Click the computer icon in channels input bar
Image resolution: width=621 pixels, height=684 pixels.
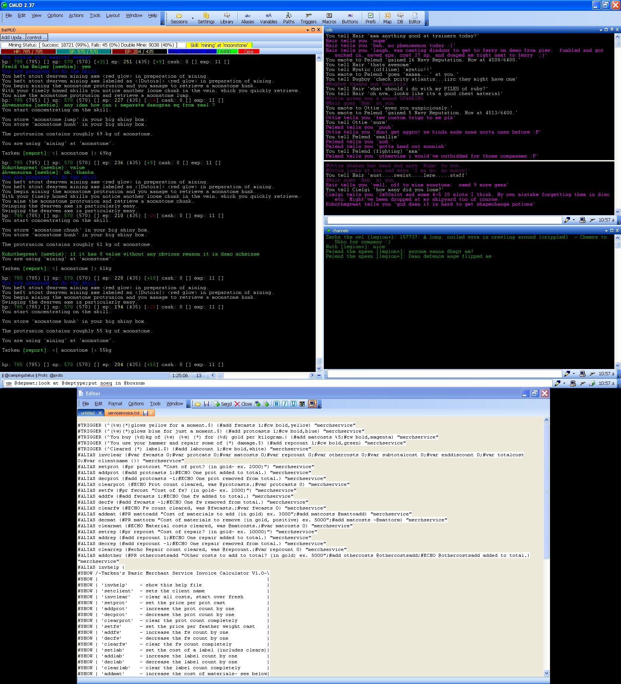[583, 374]
